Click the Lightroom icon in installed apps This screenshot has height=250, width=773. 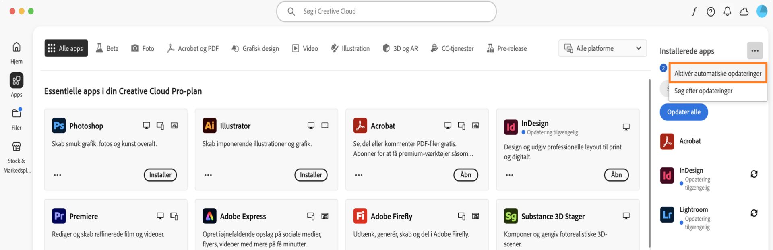(667, 215)
